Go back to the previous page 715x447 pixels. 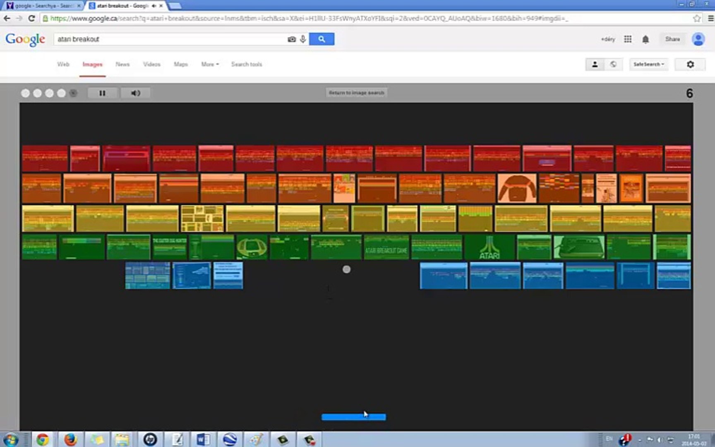click(x=7, y=18)
